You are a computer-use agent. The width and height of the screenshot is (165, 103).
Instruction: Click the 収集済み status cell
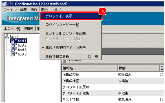click(x=125, y=99)
